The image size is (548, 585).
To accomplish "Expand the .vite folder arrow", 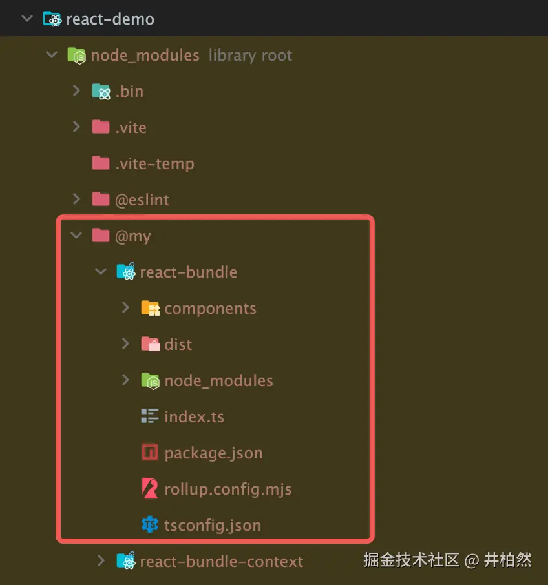I will click(x=76, y=127).
